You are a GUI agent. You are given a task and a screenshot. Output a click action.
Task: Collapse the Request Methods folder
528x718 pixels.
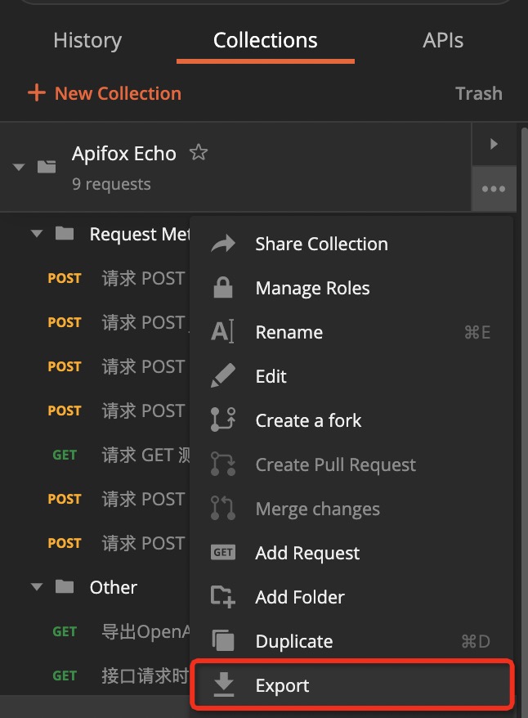[36, 233]
